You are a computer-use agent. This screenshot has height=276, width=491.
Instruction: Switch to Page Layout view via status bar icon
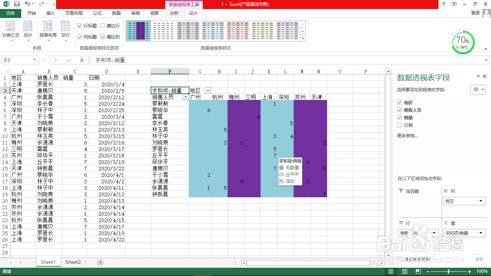pos(404,271)
